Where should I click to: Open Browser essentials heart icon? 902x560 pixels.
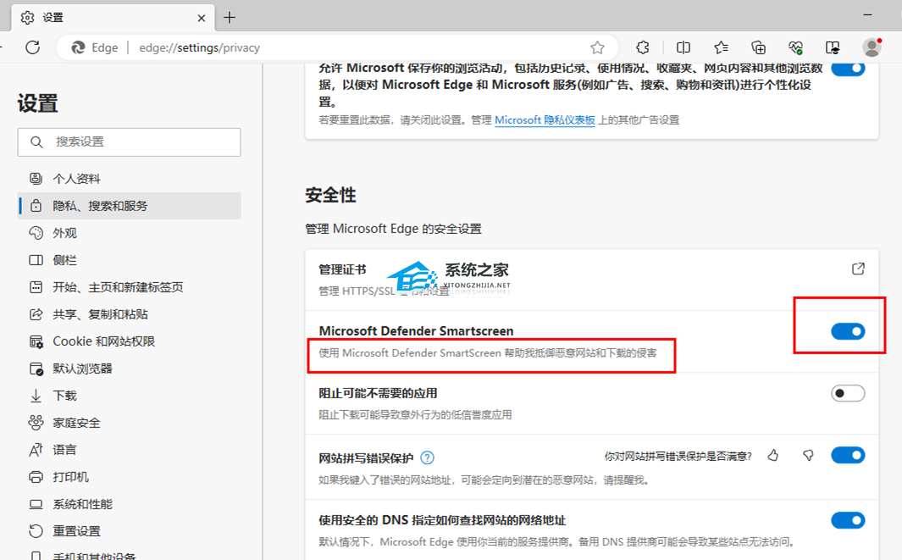point(795,47)
